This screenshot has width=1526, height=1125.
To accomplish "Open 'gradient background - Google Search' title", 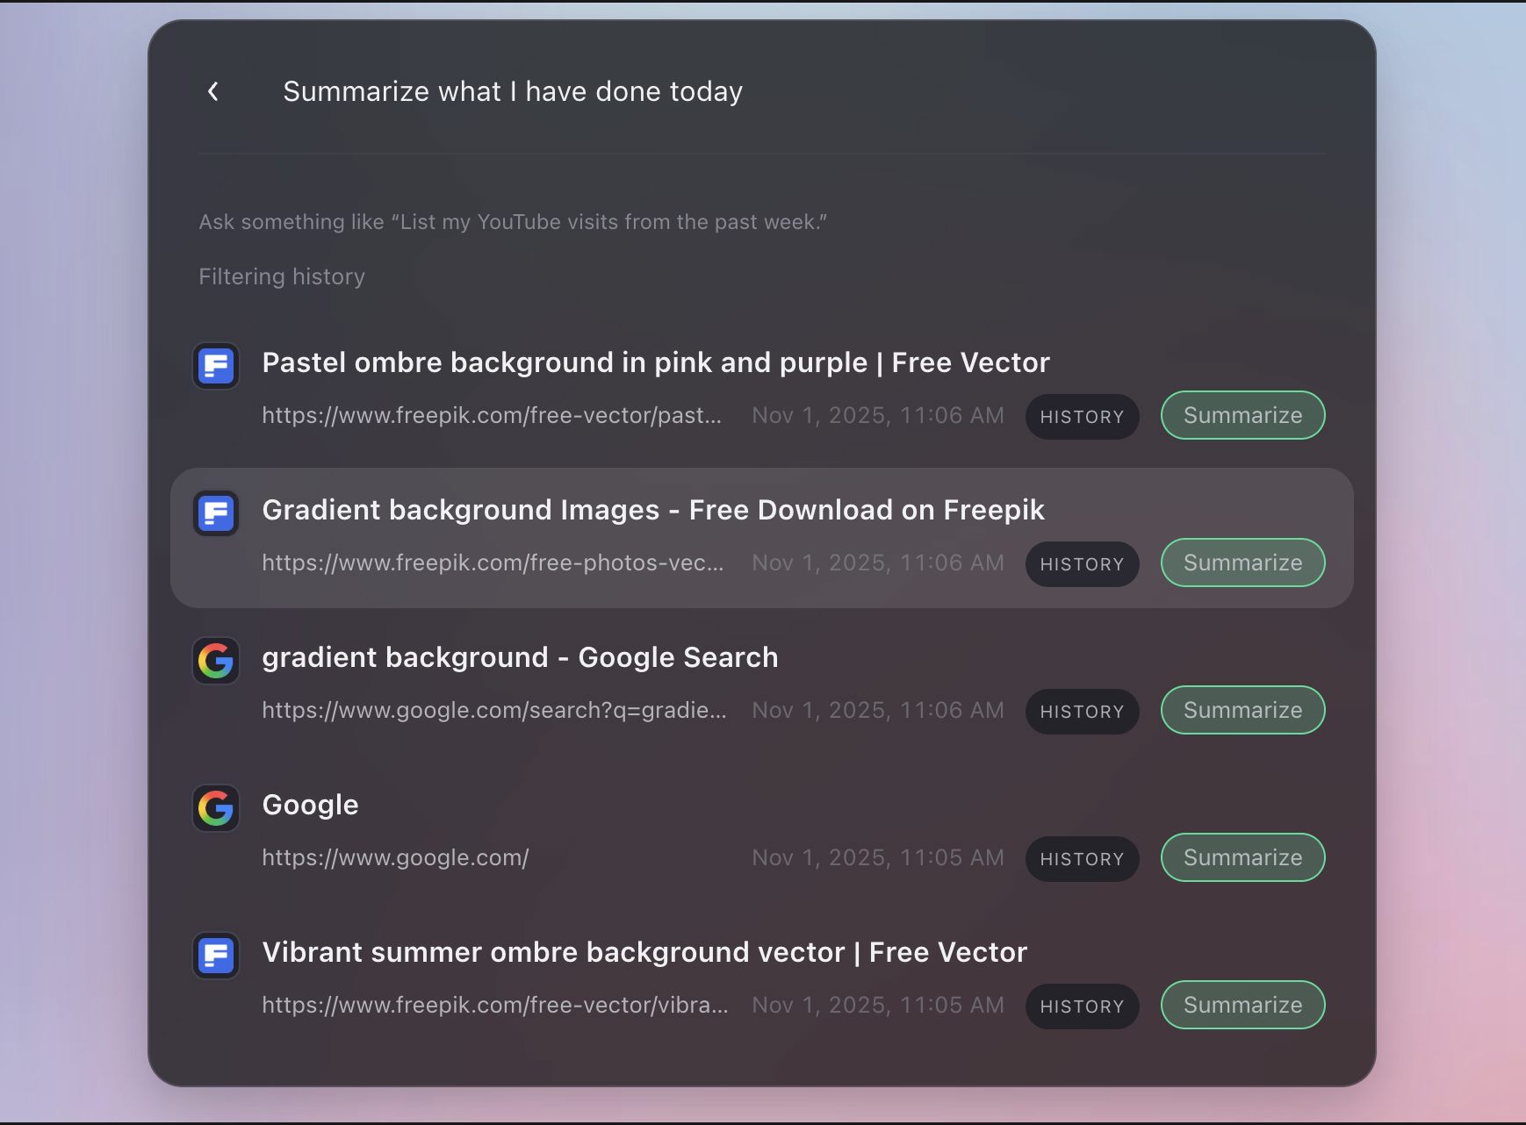I will 520,657.
